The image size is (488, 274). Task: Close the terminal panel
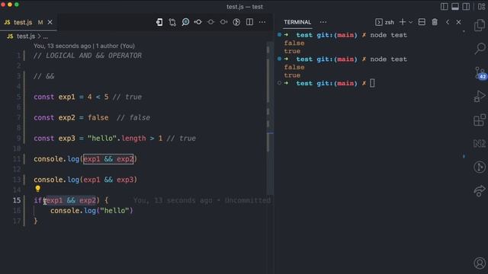pyautogui.click(x=458, y=22)
